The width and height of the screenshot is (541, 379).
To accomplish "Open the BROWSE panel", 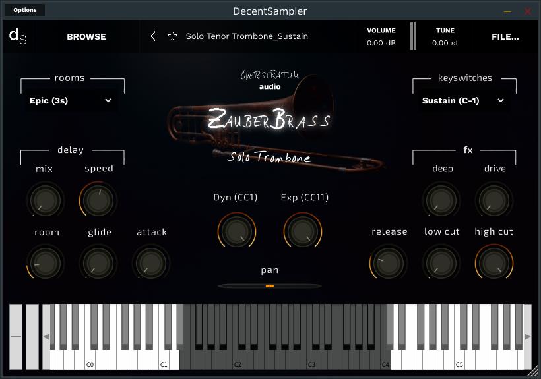I will click(x=86, y=36).
